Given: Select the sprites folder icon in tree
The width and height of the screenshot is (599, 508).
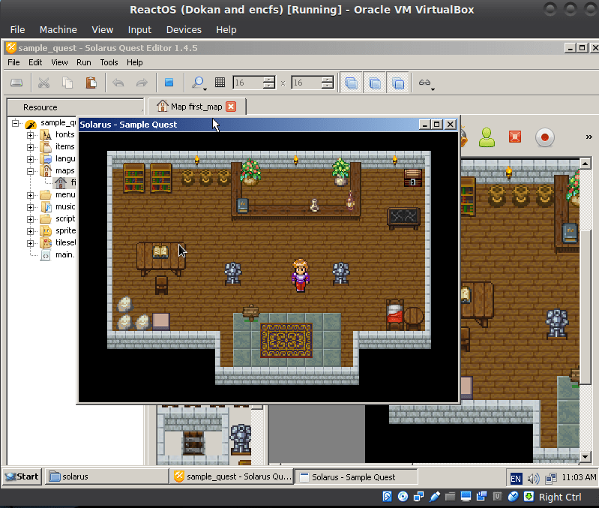Looking at the screenshot, I should click(46, 231).
